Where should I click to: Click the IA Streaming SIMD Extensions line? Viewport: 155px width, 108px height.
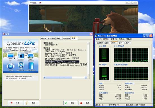tap(62, 58)
